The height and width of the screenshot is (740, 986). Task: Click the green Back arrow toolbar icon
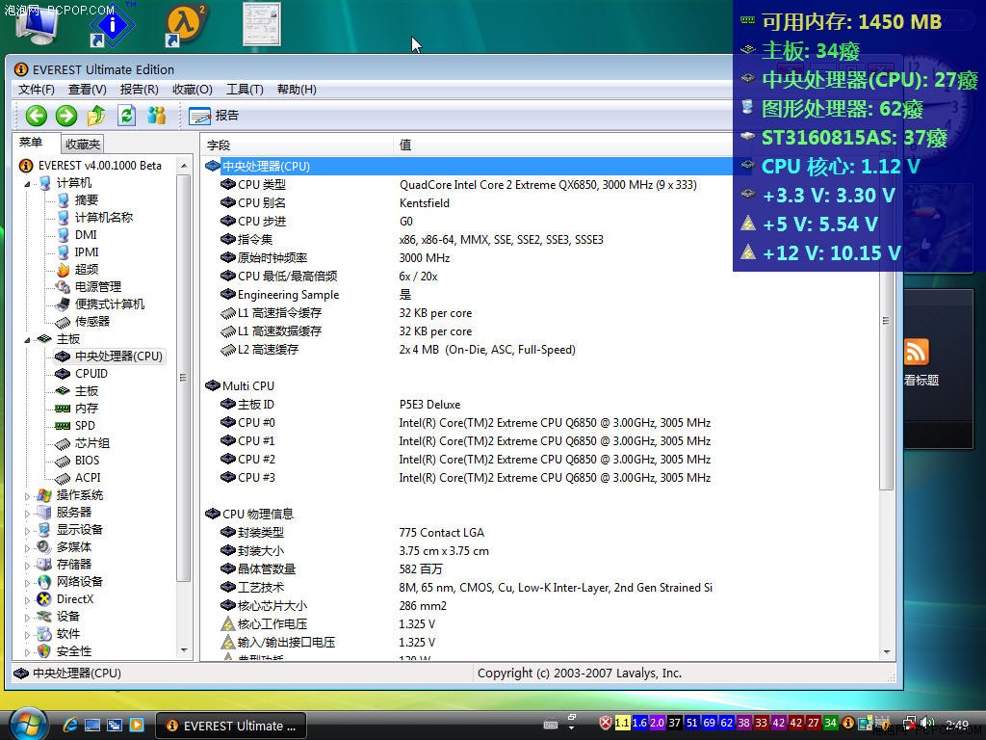[x=37, y=116]
